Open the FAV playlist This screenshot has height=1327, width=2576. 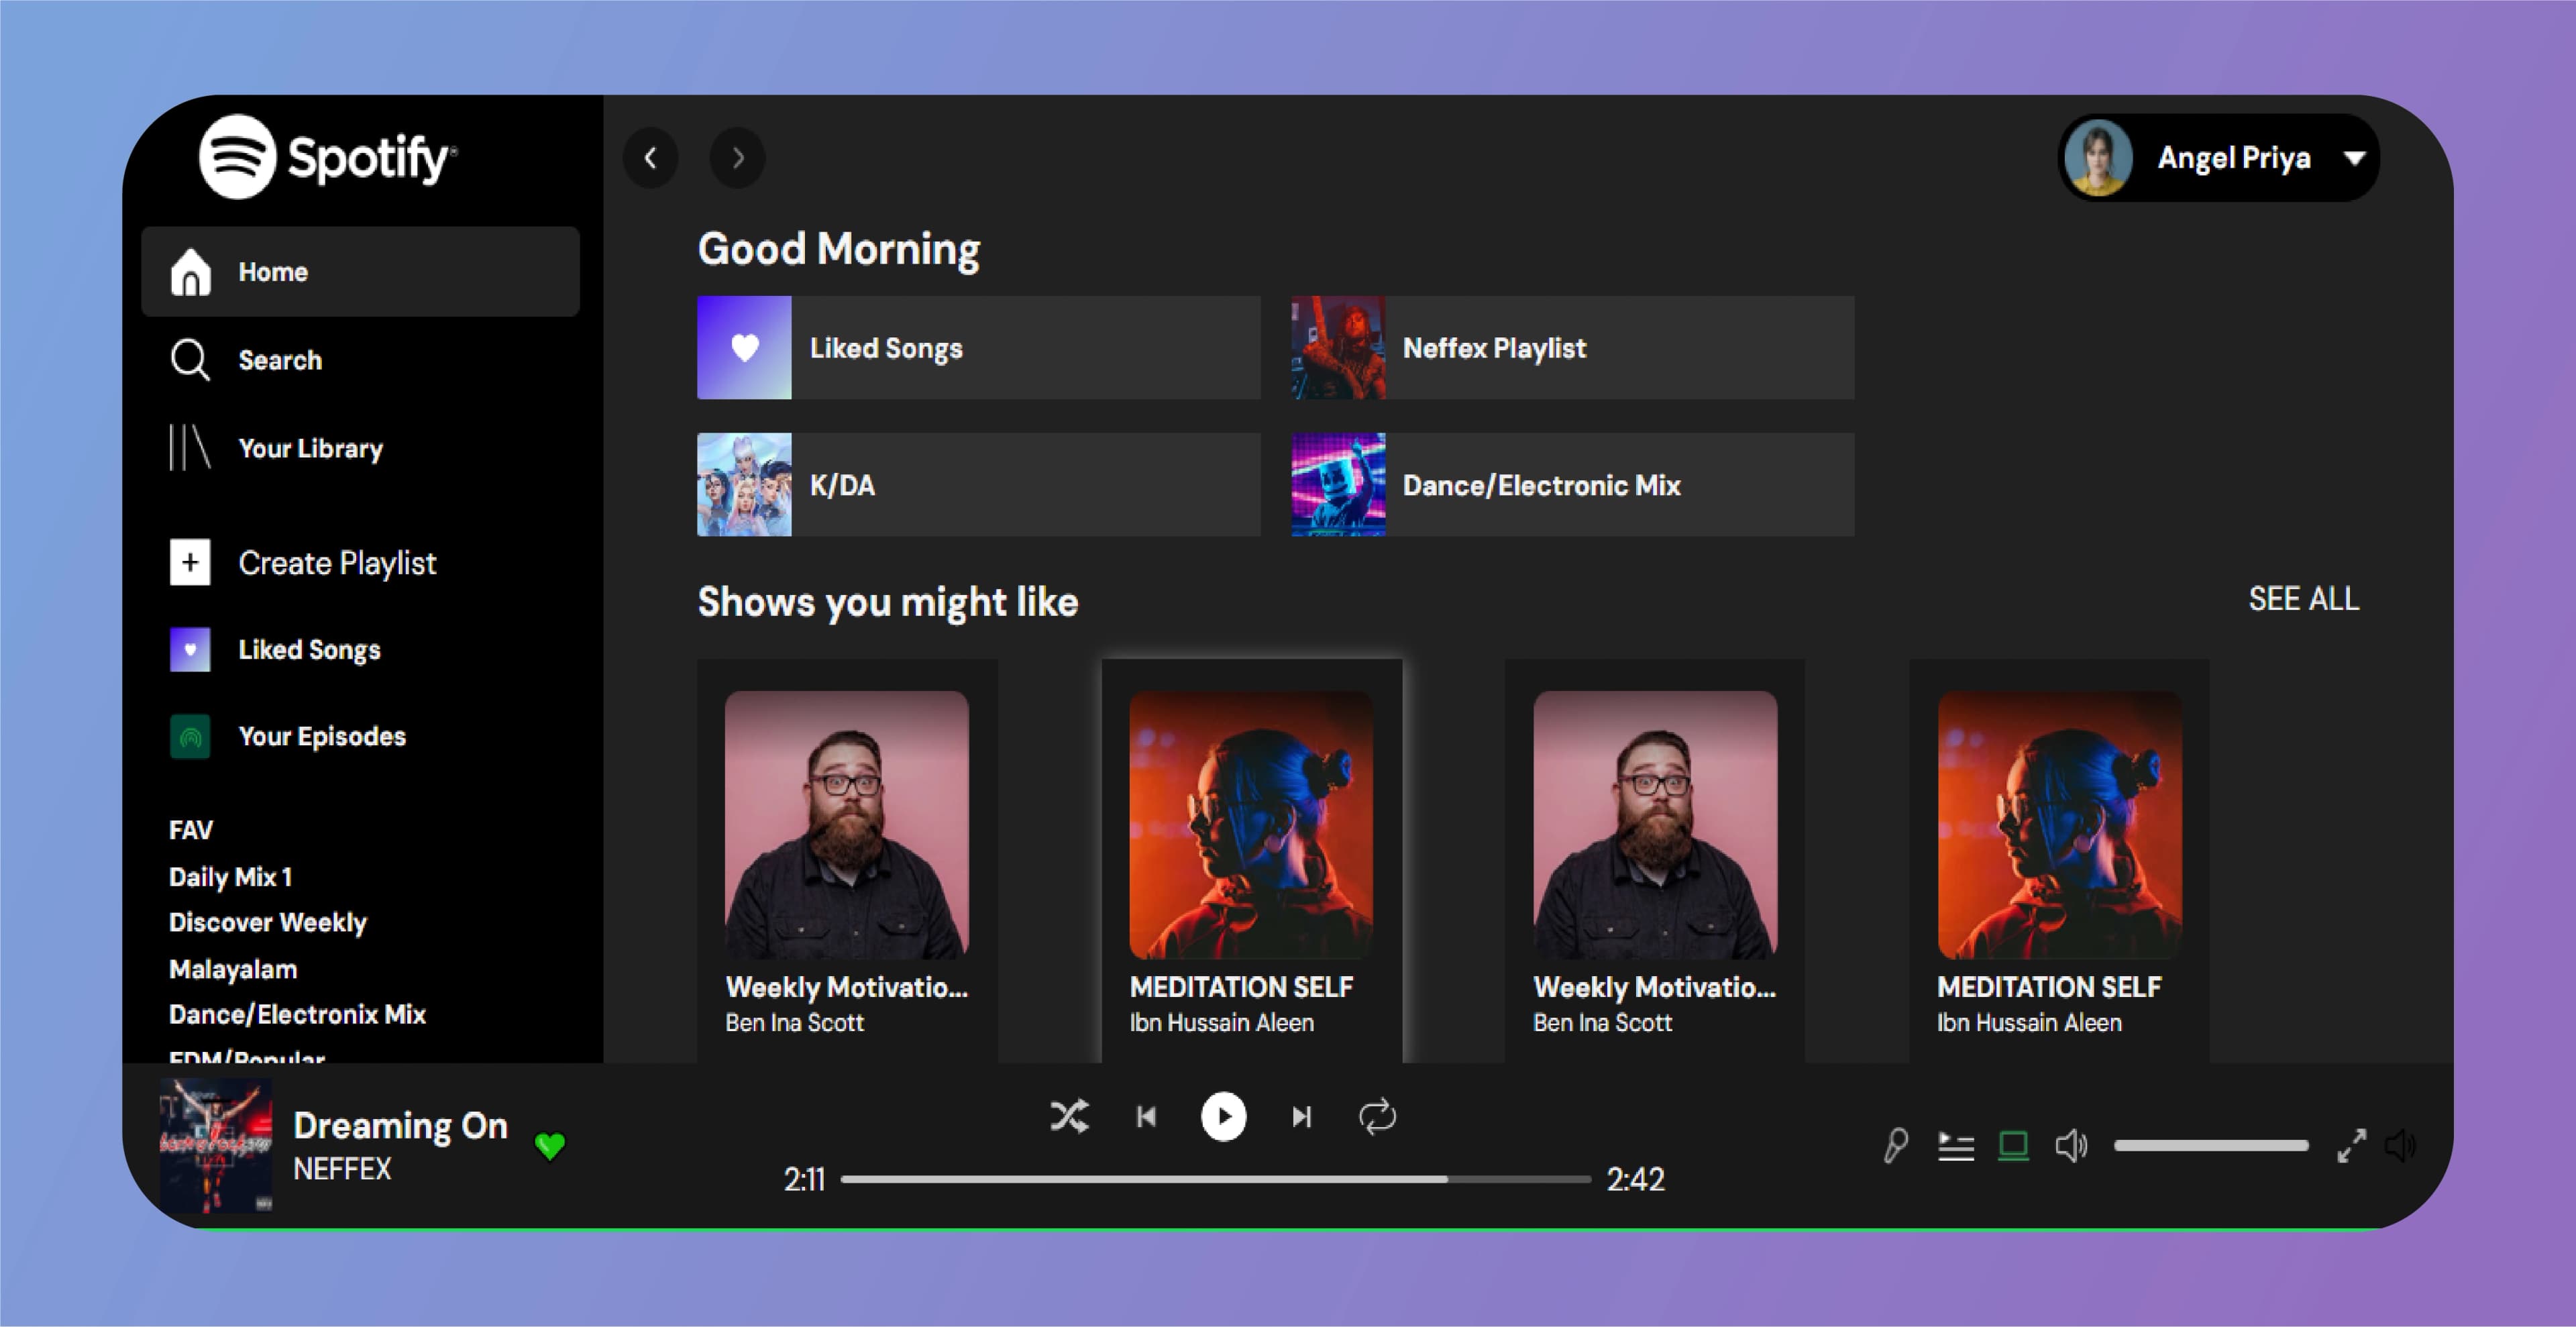coord(191,830)
